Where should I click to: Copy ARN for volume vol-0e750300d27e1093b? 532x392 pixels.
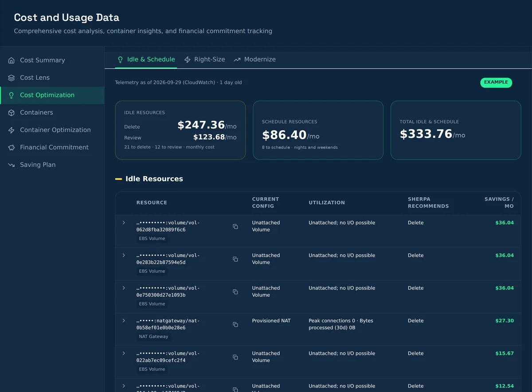(235, 291)
